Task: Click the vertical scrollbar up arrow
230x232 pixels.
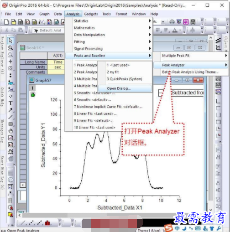Action: point(211,37)
